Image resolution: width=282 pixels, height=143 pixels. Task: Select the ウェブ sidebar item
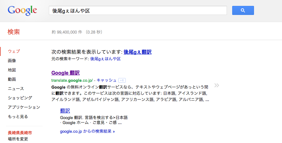[14, 51]
